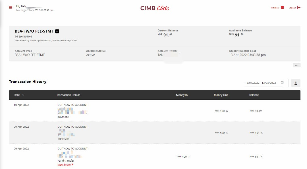The width and height of the screenshot is (307, 169).
Task: Open the hamburger navigation menu
Action: (x=11, y=8)
